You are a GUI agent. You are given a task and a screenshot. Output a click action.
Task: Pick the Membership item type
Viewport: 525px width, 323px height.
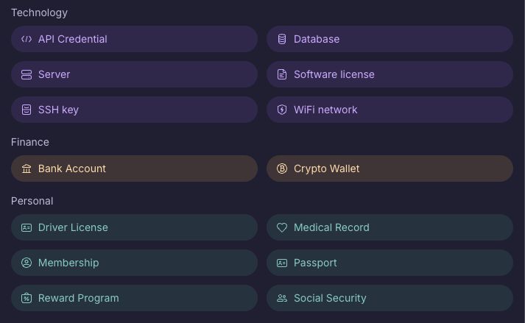click(x=134, y=263)
